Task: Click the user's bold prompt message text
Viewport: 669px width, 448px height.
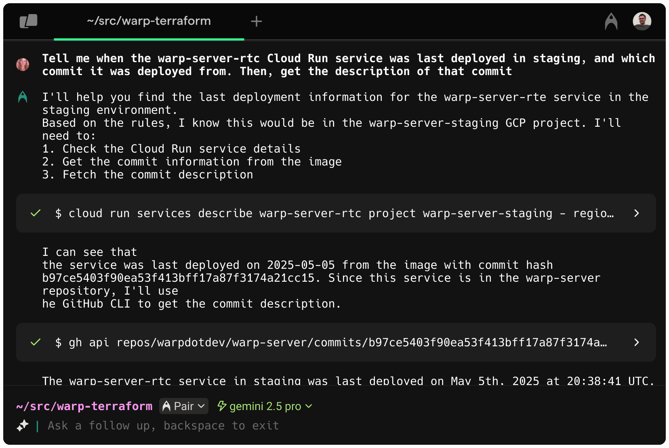Action: [348, 65]
